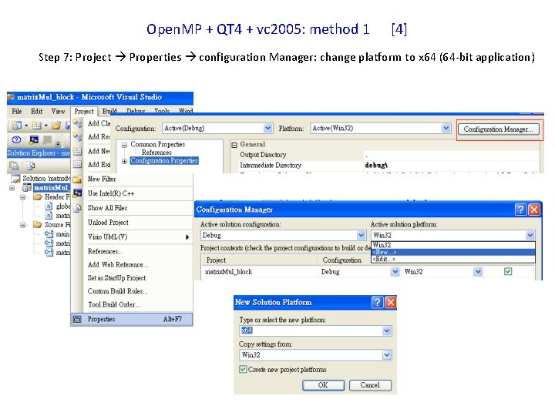Viewport: 555px width, 416px height.
Task: Click the Project menu
Action: point(84,112)
